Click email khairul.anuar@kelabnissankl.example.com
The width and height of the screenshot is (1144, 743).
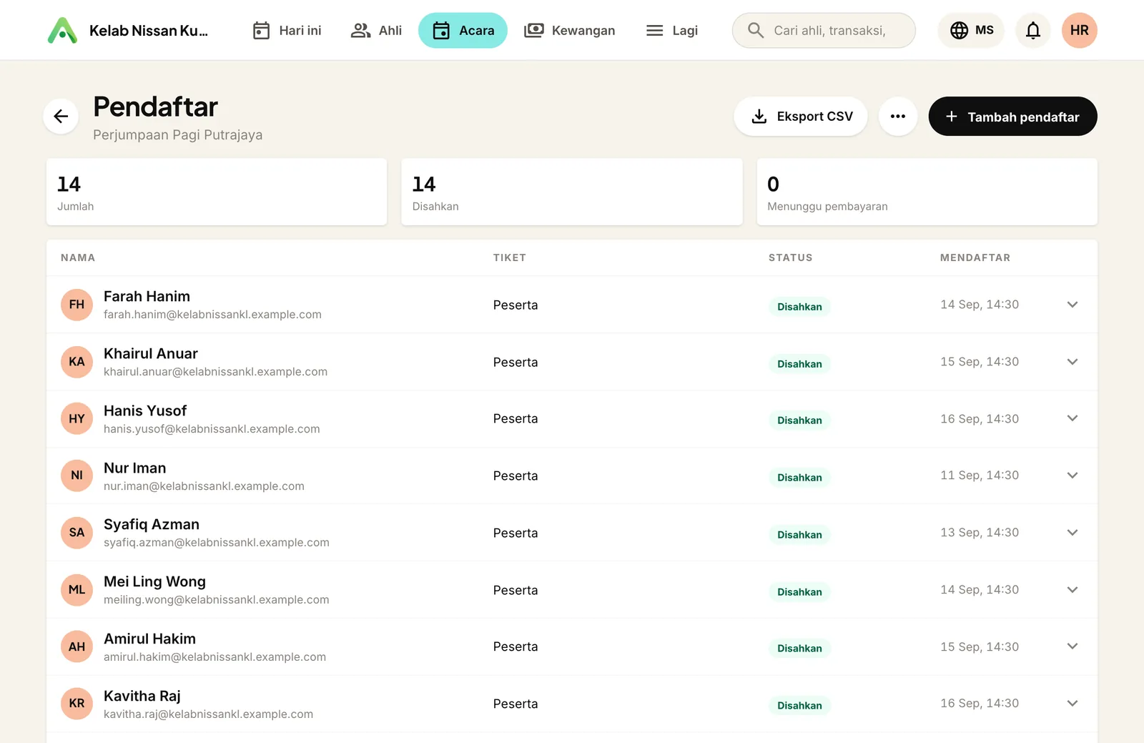point(215,372)
